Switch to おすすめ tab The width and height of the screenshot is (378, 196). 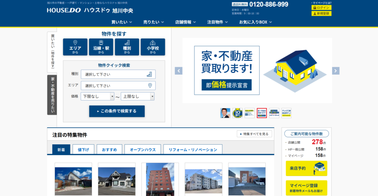coord(109,149)
